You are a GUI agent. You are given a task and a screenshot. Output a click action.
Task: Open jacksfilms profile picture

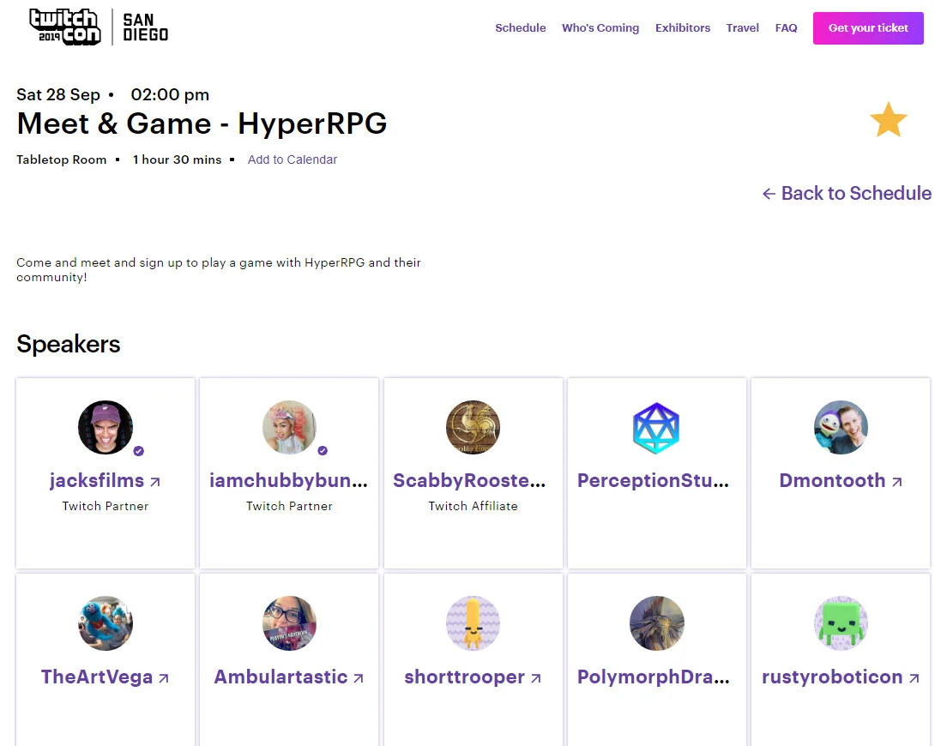(x=106, y=427)
